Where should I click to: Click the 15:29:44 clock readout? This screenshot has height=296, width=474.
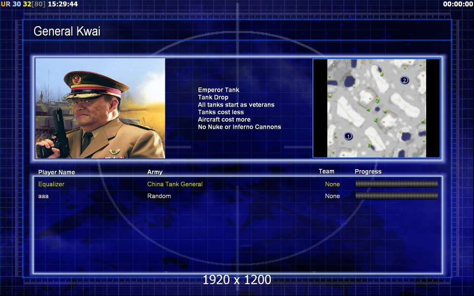(x=63, y=4)
